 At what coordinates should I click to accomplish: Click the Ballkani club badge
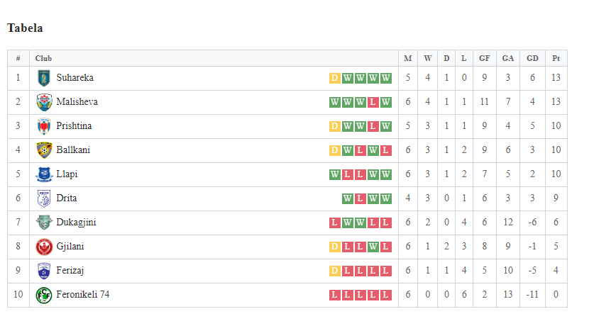[44, 150]
